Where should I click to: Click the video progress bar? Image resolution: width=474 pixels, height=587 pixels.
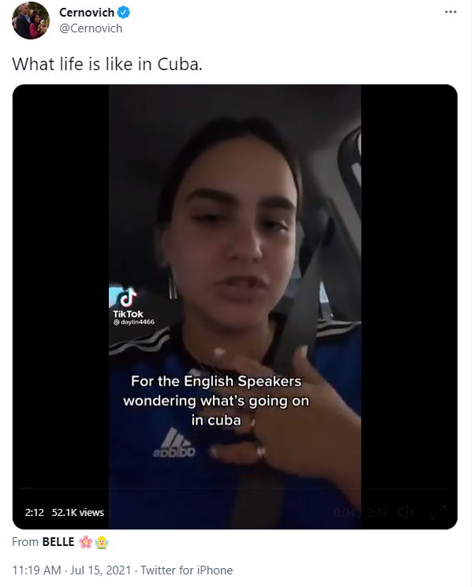(234, 488)
